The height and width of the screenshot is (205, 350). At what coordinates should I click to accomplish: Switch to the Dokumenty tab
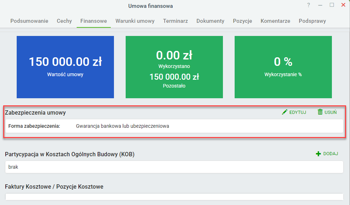[210, 21]
